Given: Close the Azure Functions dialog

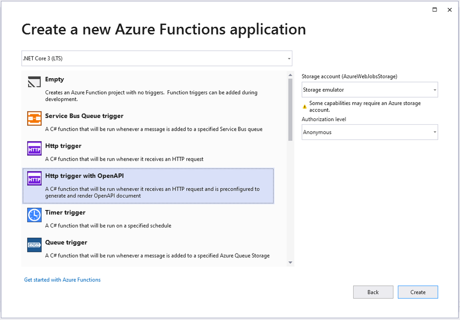Looking at the screenshot, I should pos(450,10).
